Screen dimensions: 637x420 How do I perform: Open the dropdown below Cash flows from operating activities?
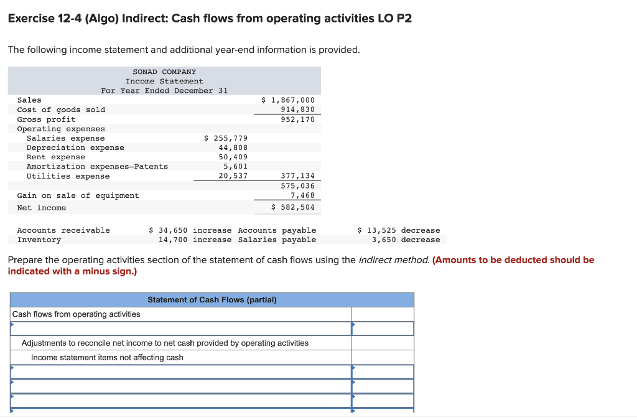(180, 328)
